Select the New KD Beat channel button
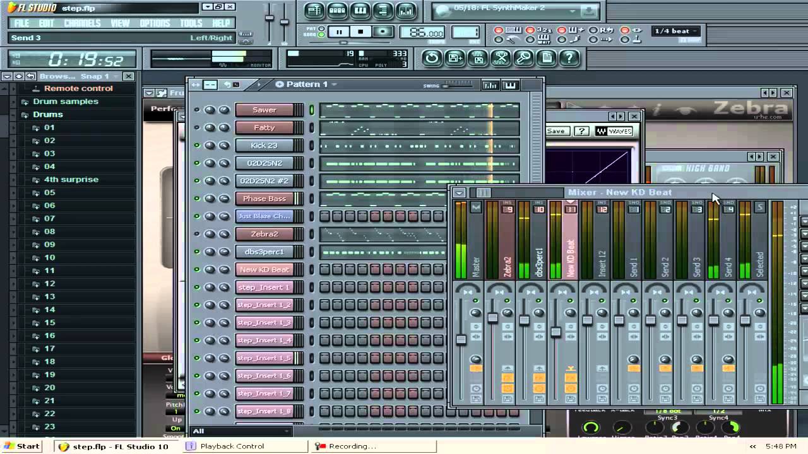808x454 pixels. point(264,269)
